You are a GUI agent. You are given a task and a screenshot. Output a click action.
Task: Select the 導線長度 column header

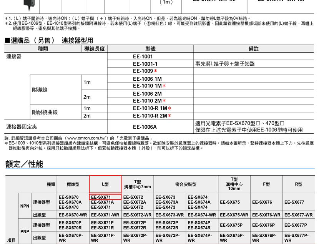tap(95, 49)
